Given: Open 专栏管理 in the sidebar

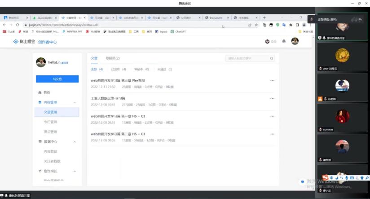Looking at the screenshot, I should point(50,122).
